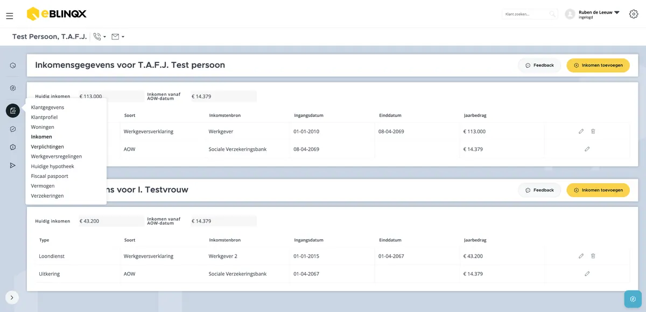Click the Loondienst cell in Testvrouw table
This screenshot has width=646, height=312.
52,256
